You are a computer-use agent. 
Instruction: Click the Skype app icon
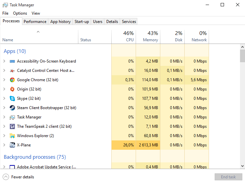[x=12, y=98]
